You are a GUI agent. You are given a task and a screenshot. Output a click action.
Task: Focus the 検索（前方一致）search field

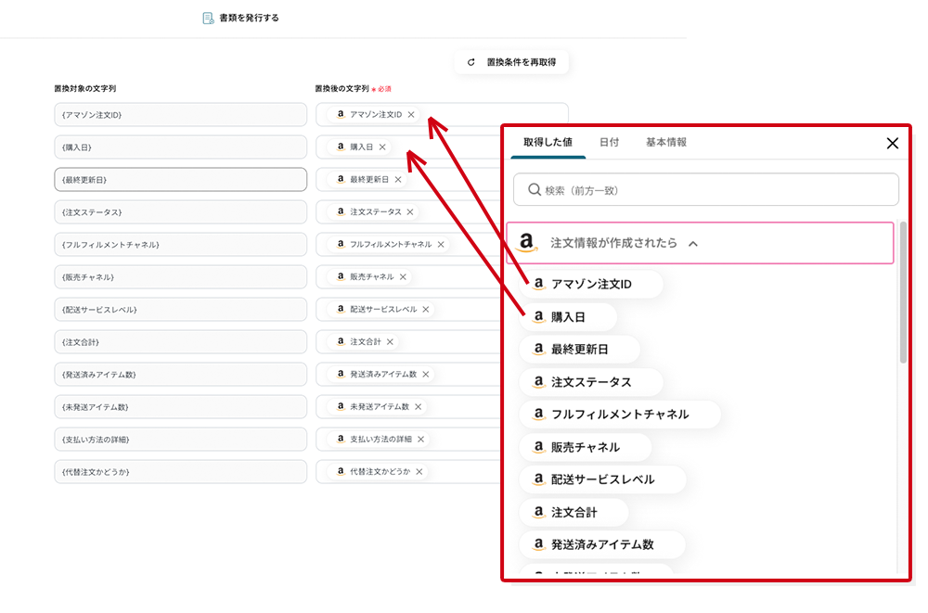705,190
